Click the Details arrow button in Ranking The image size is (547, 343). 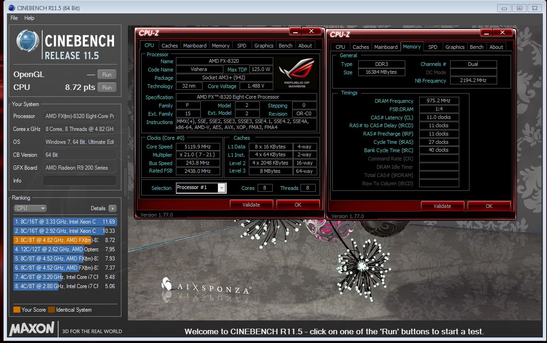tap(112, 208)
